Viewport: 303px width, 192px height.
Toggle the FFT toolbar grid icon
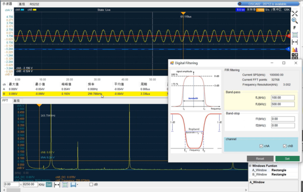[x=65, y=185]
